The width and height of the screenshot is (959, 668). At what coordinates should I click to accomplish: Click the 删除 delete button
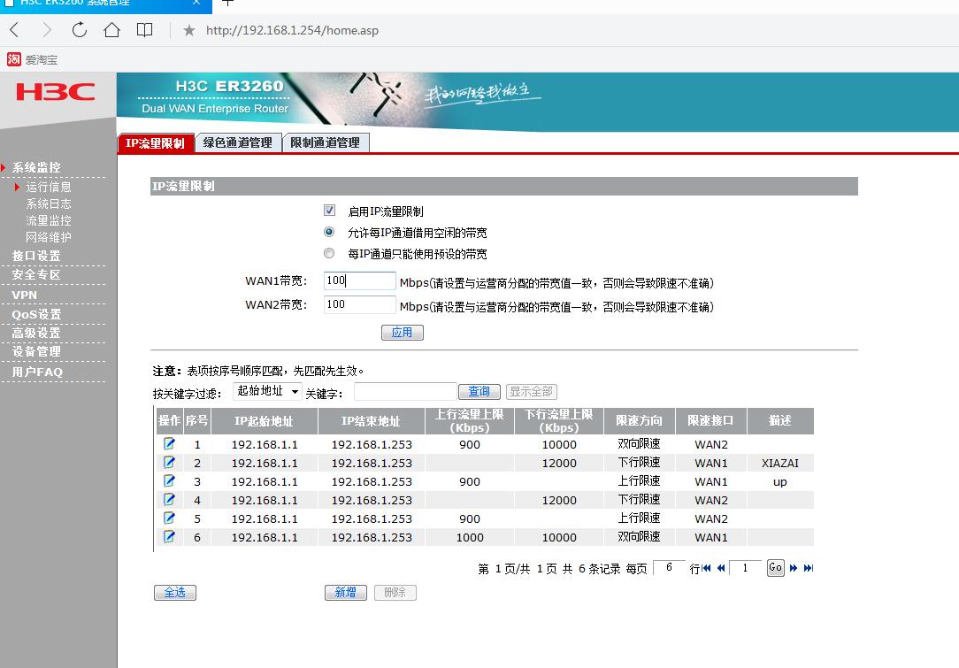[395, 592]
